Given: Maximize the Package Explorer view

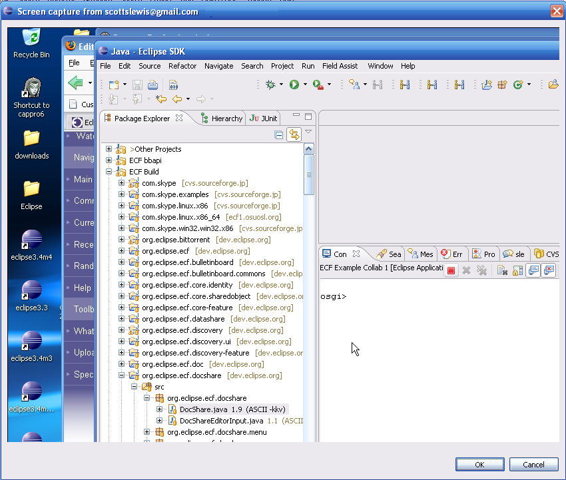Looking at the screenshot, I should [308, 117].
